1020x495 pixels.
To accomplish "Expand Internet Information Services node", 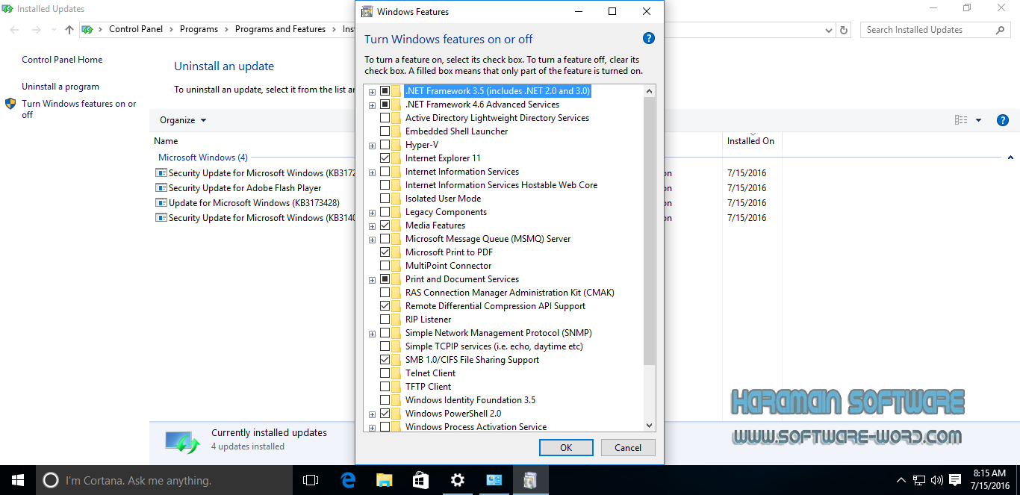I will tap(372, 172).
